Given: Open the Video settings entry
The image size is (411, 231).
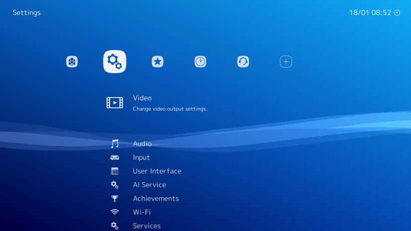Looking at the screenshot, I should (142, 98).
